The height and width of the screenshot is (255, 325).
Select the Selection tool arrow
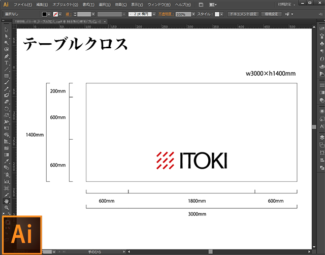[x=7, y=29]
